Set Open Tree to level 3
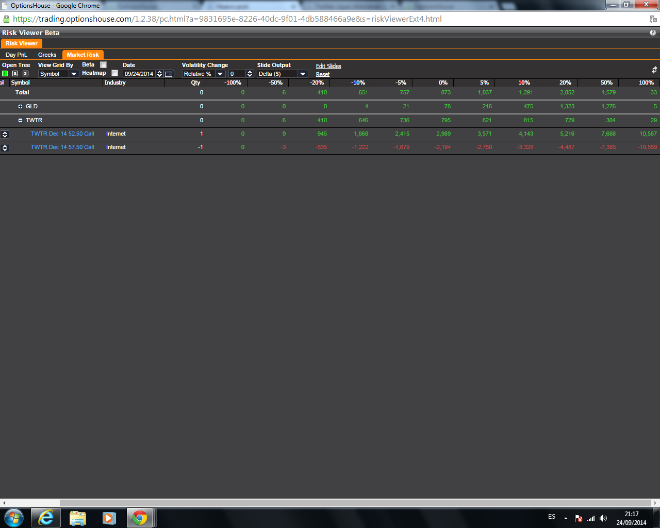 click(x=25, y=74)
